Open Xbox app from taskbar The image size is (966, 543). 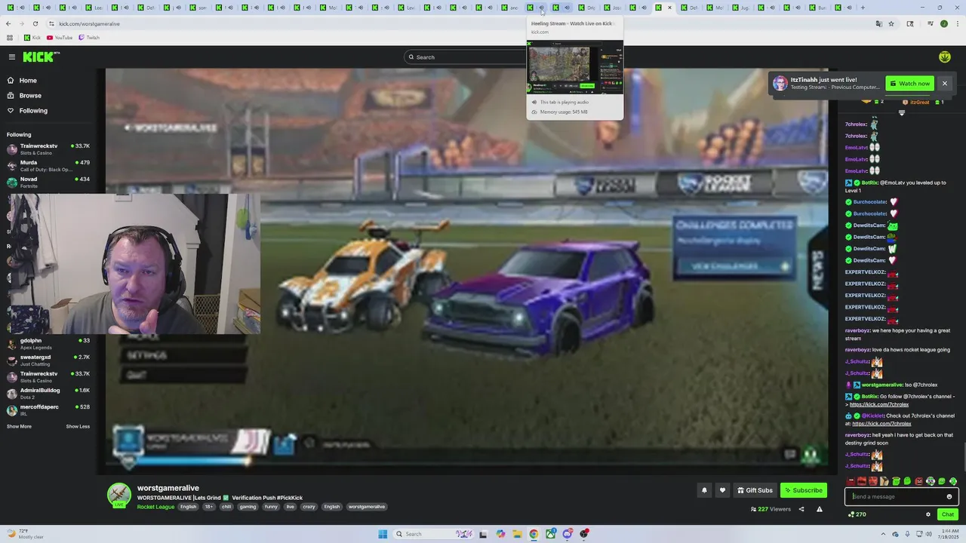point(551,534)
